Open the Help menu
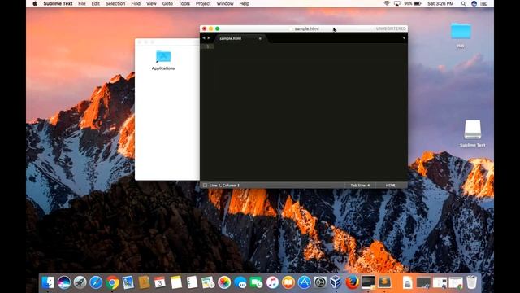The image size is (520, 293). pyautogui.click(x=244, y=3)
